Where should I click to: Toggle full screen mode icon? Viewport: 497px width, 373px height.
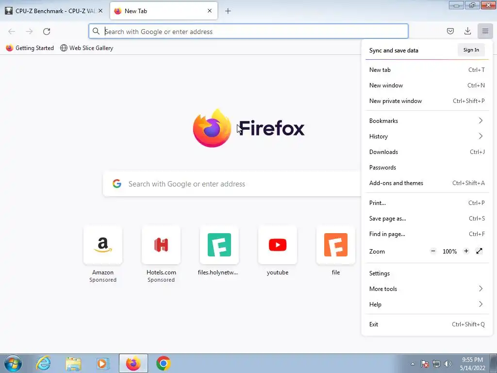[479, 251]
